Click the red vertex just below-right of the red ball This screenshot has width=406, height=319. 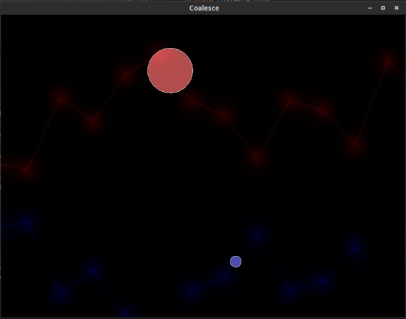point(192,101)
